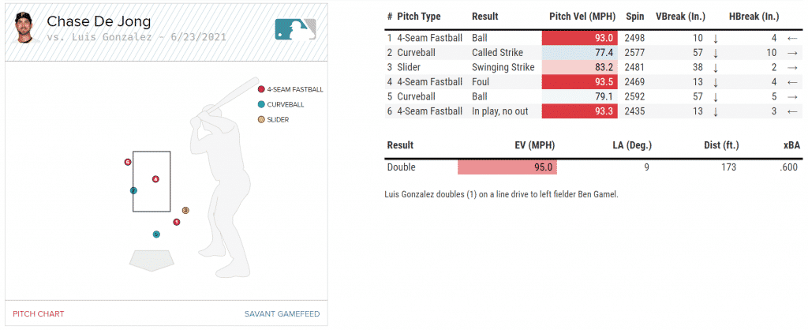Click the 95.0 exit velocity cell
The image size is (808, 330).
(507, 167)
